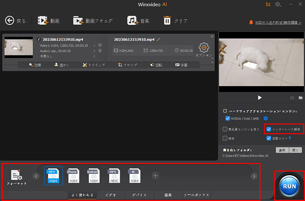The height and width of the screenshot is (201, 305).
Task: Add a video with 動画 icon
Action: click(43, 20)
